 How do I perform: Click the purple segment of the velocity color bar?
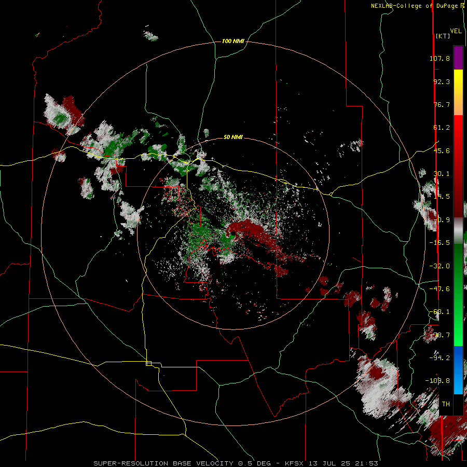tap(458, 58)
